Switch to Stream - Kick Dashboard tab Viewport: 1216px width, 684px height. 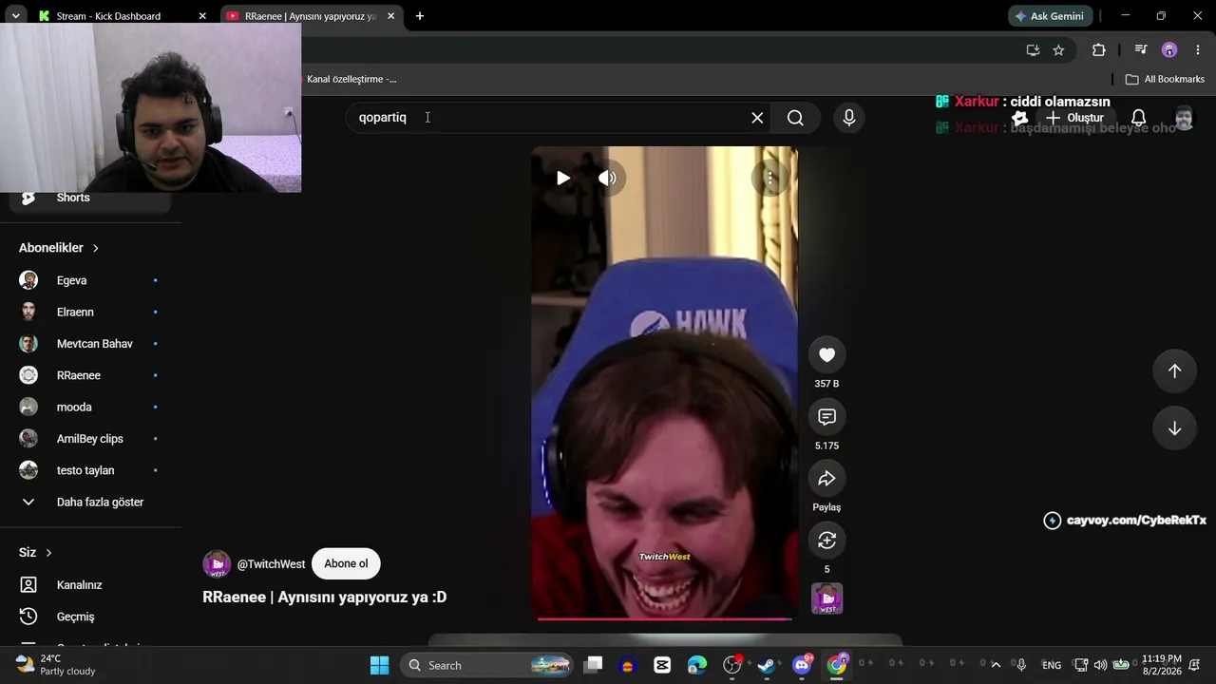tap(122, 16)
